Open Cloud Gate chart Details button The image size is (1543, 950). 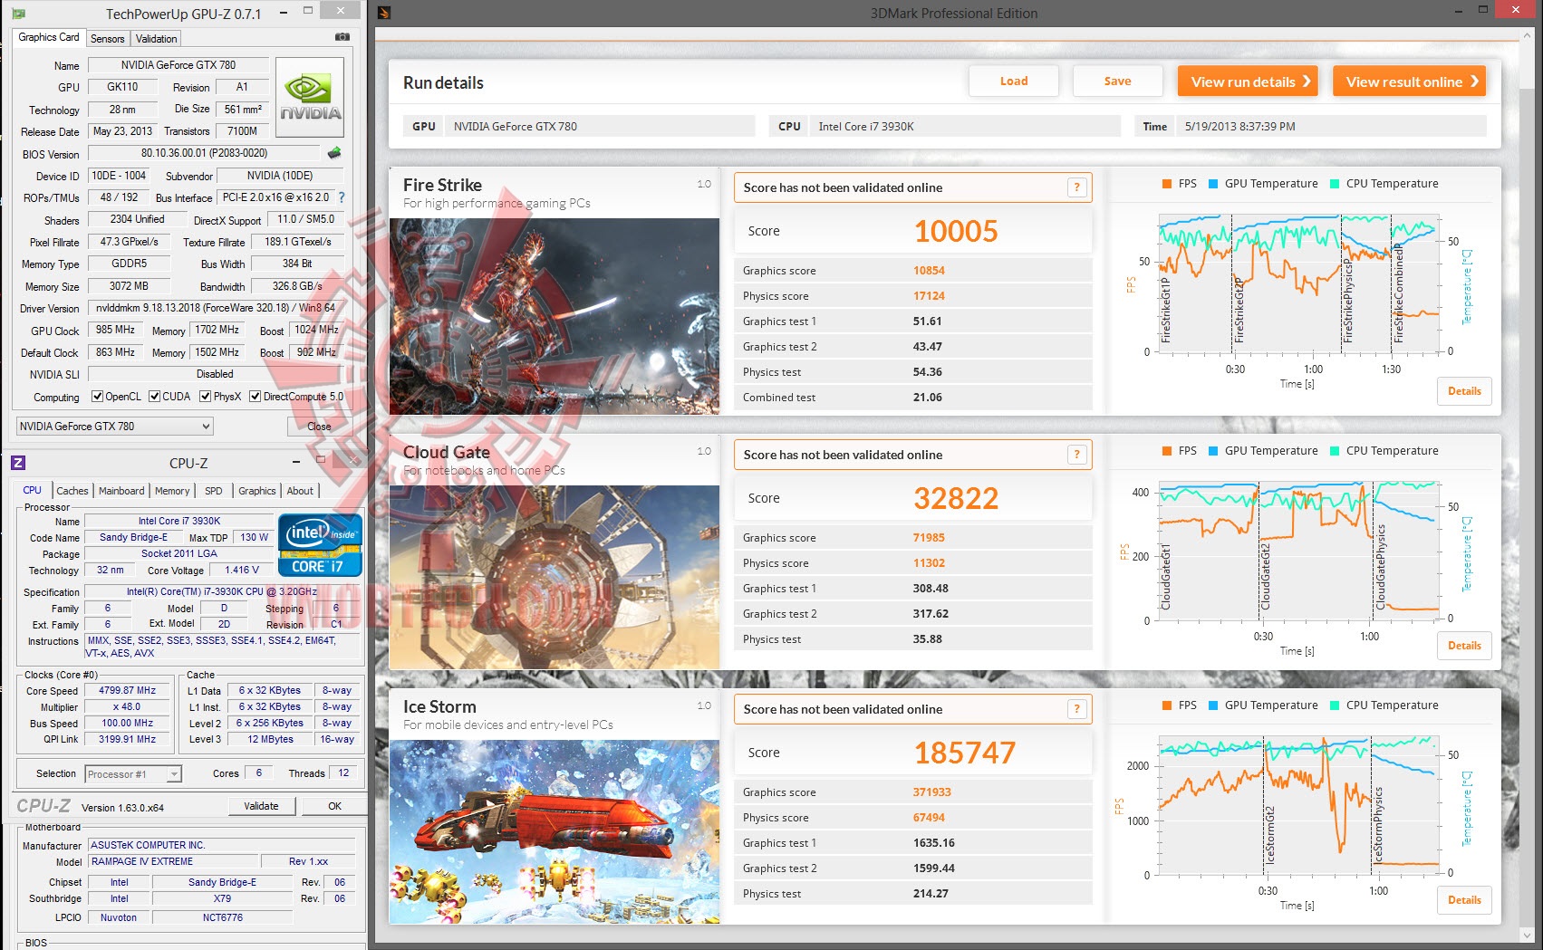pyautogui.click(x=1464, y=646)
